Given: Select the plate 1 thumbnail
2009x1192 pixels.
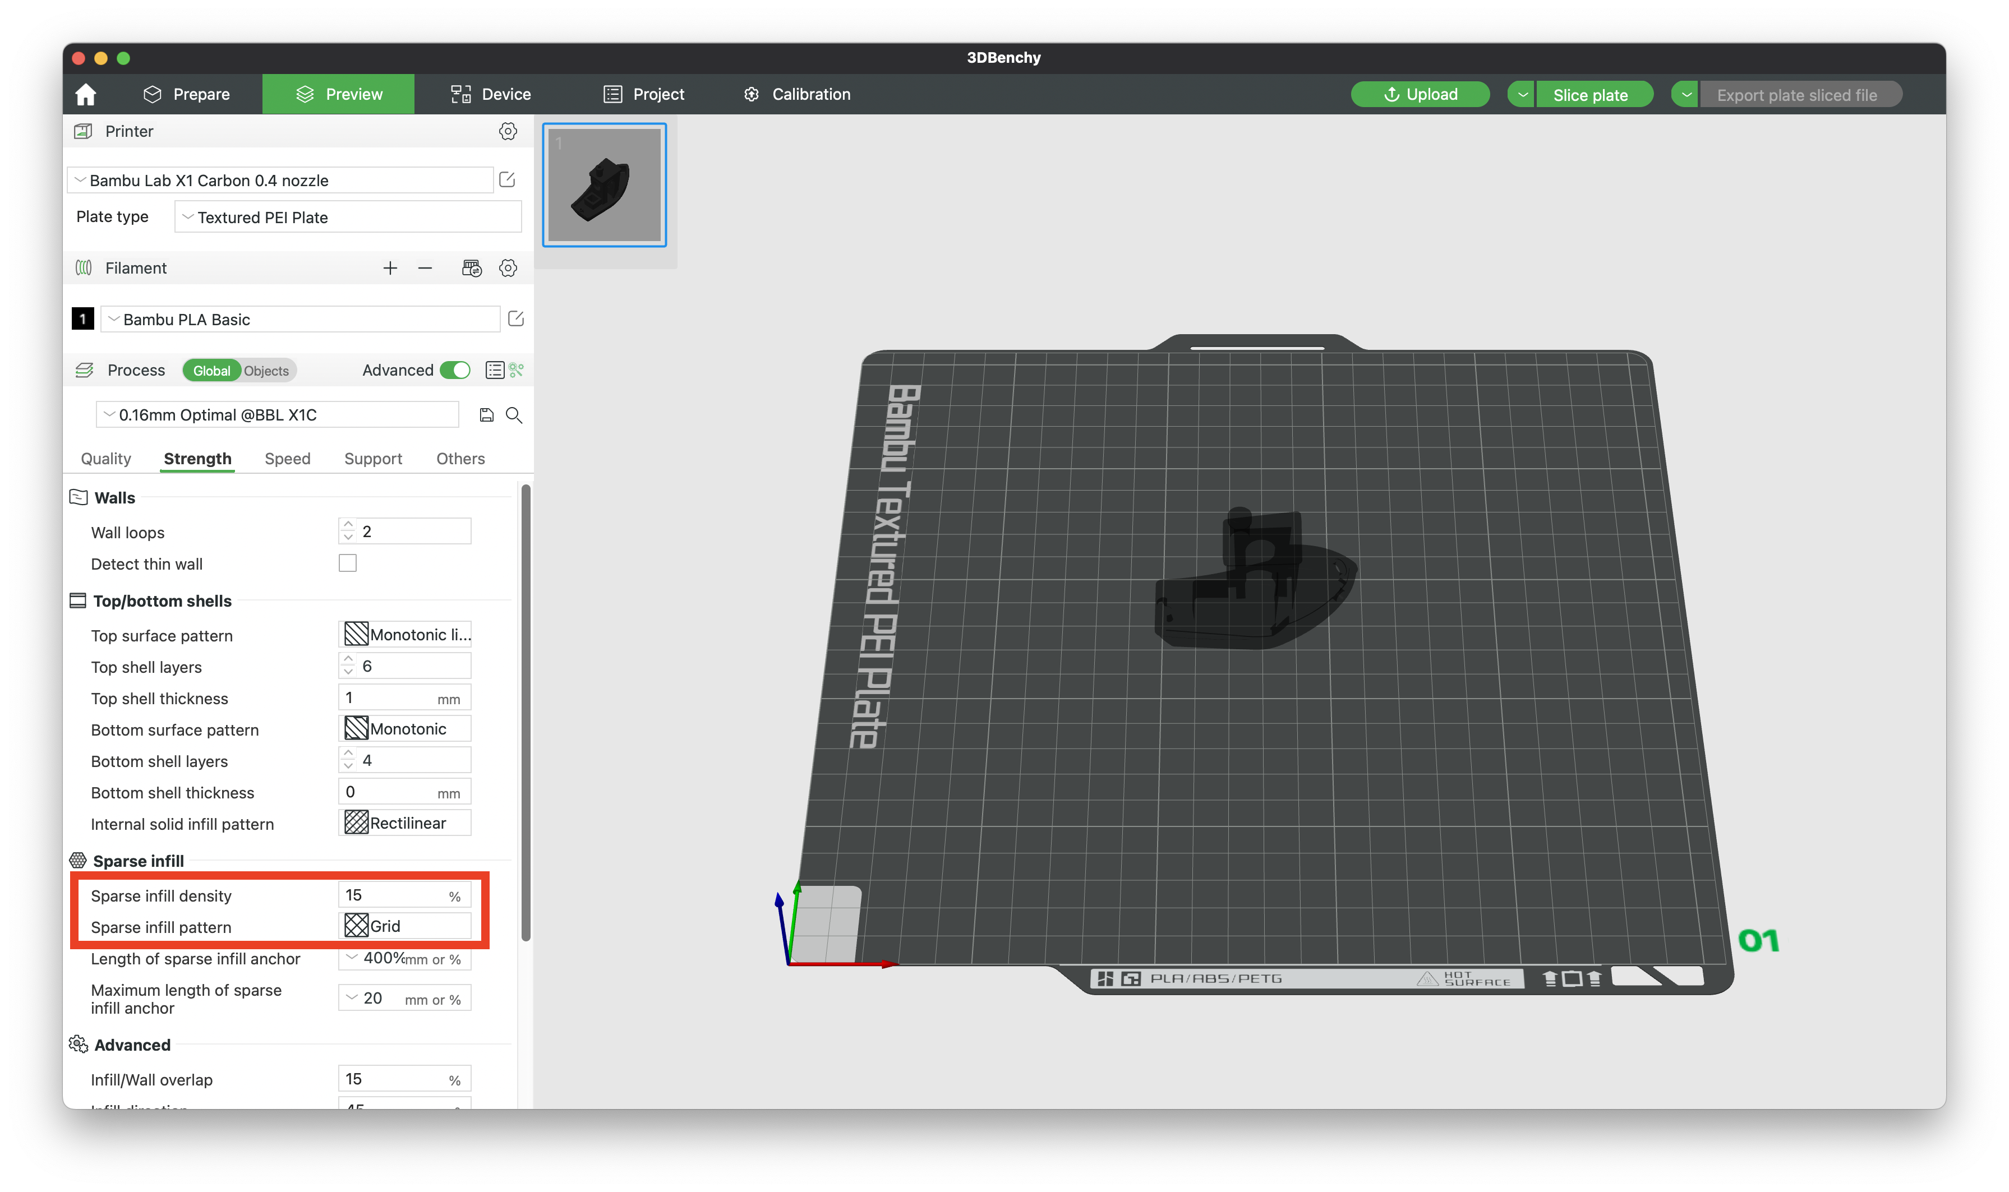Looking at the screenshot, I should click(x=604, y=186).
